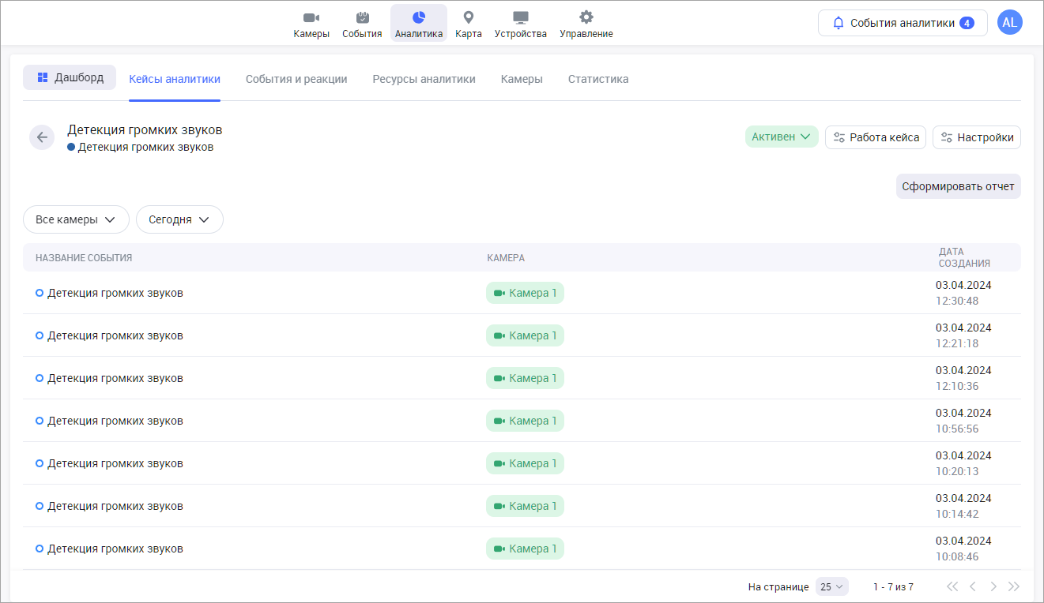The width and height of the screenshot is (1044, 603).
Task: Open the event created at 12:30:48
Action: [115, 293]
